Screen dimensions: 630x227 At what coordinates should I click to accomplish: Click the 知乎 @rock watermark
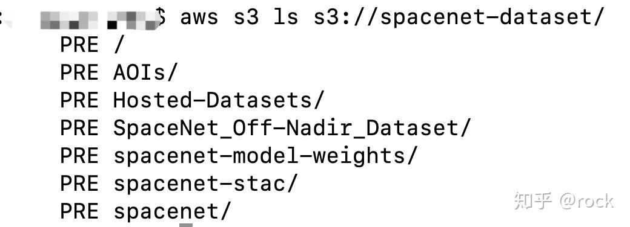[x=563, y=202]
